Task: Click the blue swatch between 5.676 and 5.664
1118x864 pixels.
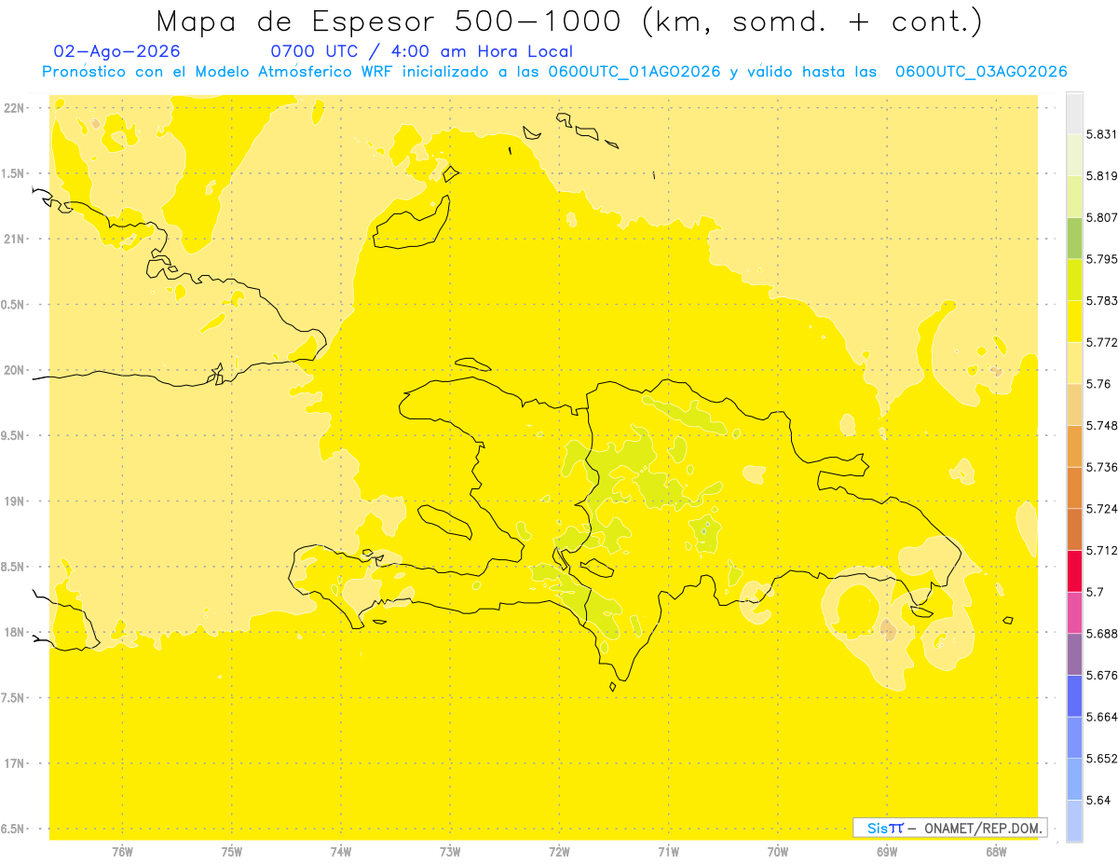Action: [x=1074, y=695]
